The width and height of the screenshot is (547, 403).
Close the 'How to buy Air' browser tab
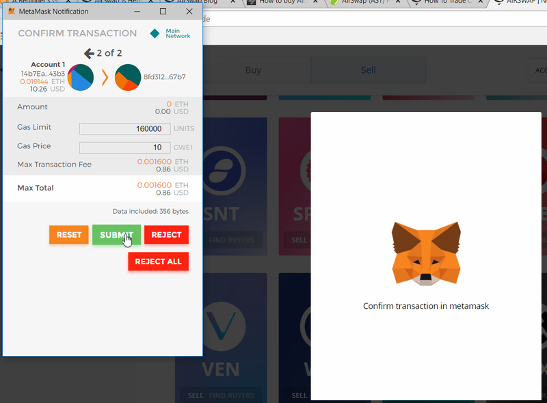[315, 2]
